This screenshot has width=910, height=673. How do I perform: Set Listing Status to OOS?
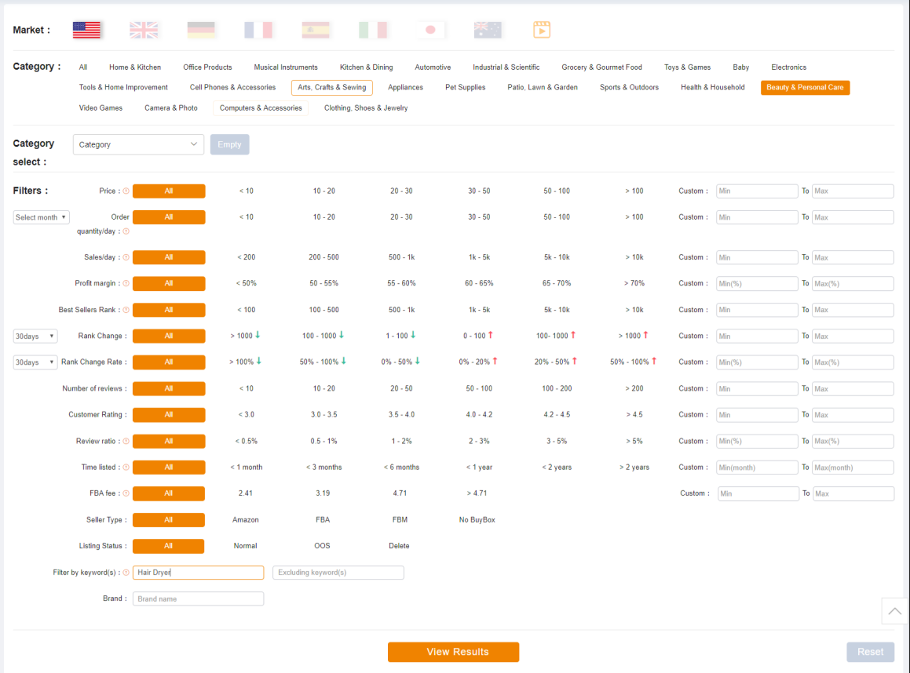(322, 545)
